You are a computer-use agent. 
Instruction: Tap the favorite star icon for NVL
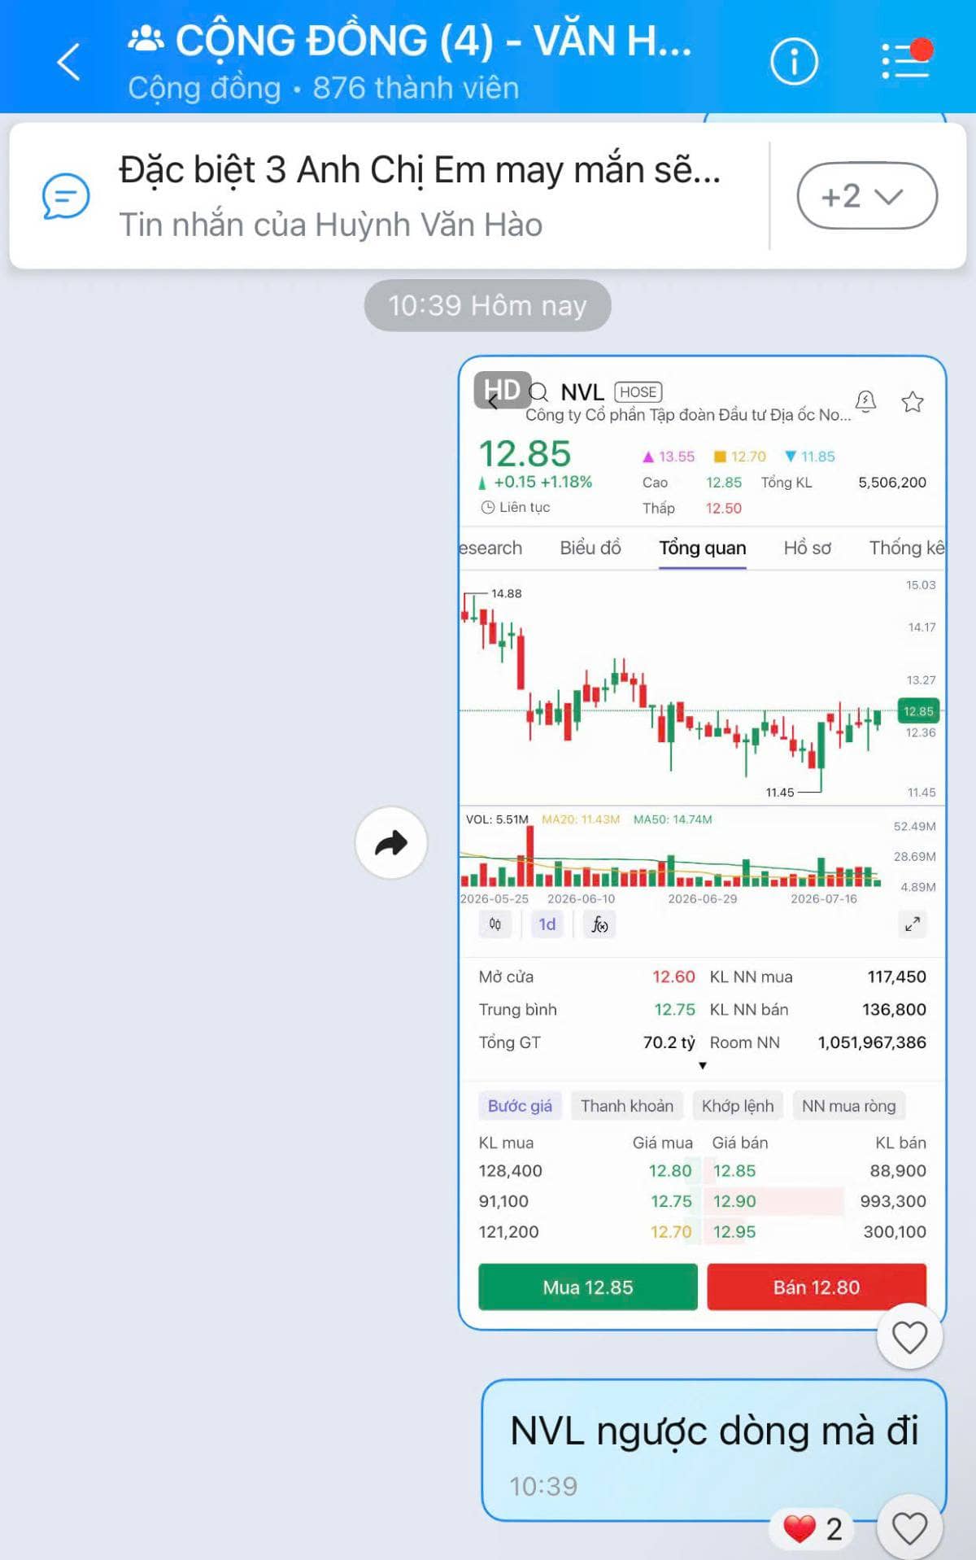coord(913,401)
